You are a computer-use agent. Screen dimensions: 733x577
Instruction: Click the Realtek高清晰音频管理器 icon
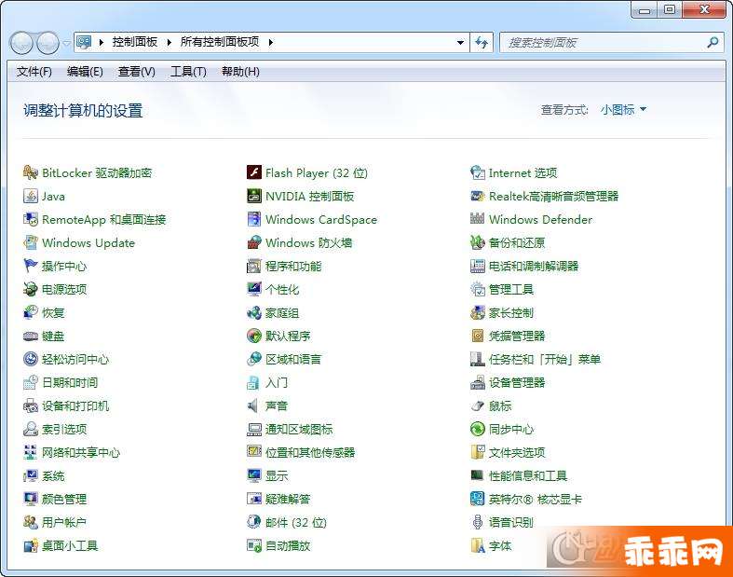coord(477,196)
